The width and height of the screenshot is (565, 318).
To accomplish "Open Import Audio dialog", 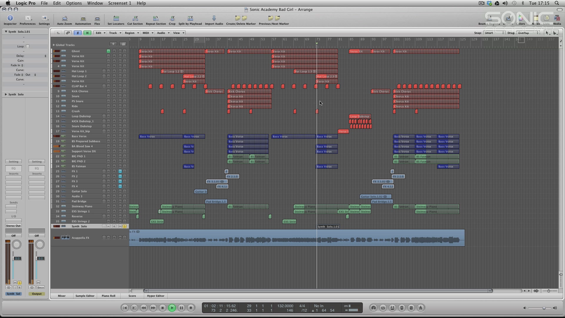I will [214, 20].
